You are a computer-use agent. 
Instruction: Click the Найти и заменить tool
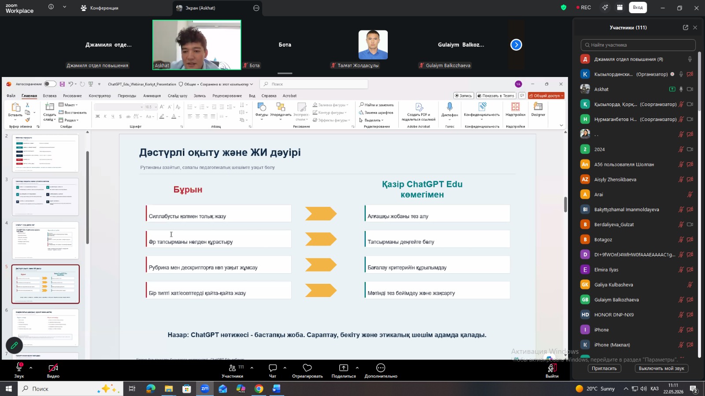coord(376,105)
